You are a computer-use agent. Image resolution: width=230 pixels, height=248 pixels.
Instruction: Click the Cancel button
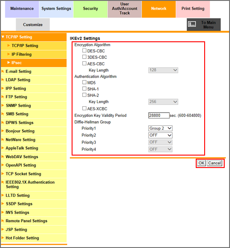tap(214, 163)
